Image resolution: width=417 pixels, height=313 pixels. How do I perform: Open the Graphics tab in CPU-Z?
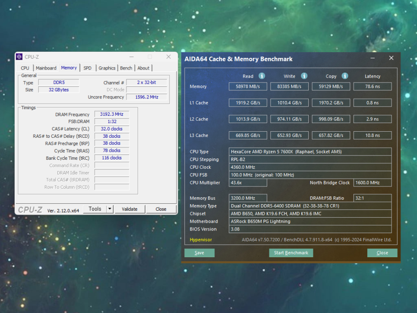click(107, 68)
